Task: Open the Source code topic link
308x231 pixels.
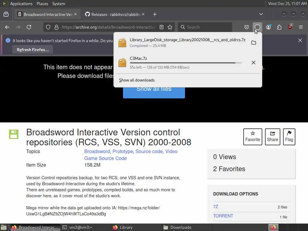Action: pos(149,152)
